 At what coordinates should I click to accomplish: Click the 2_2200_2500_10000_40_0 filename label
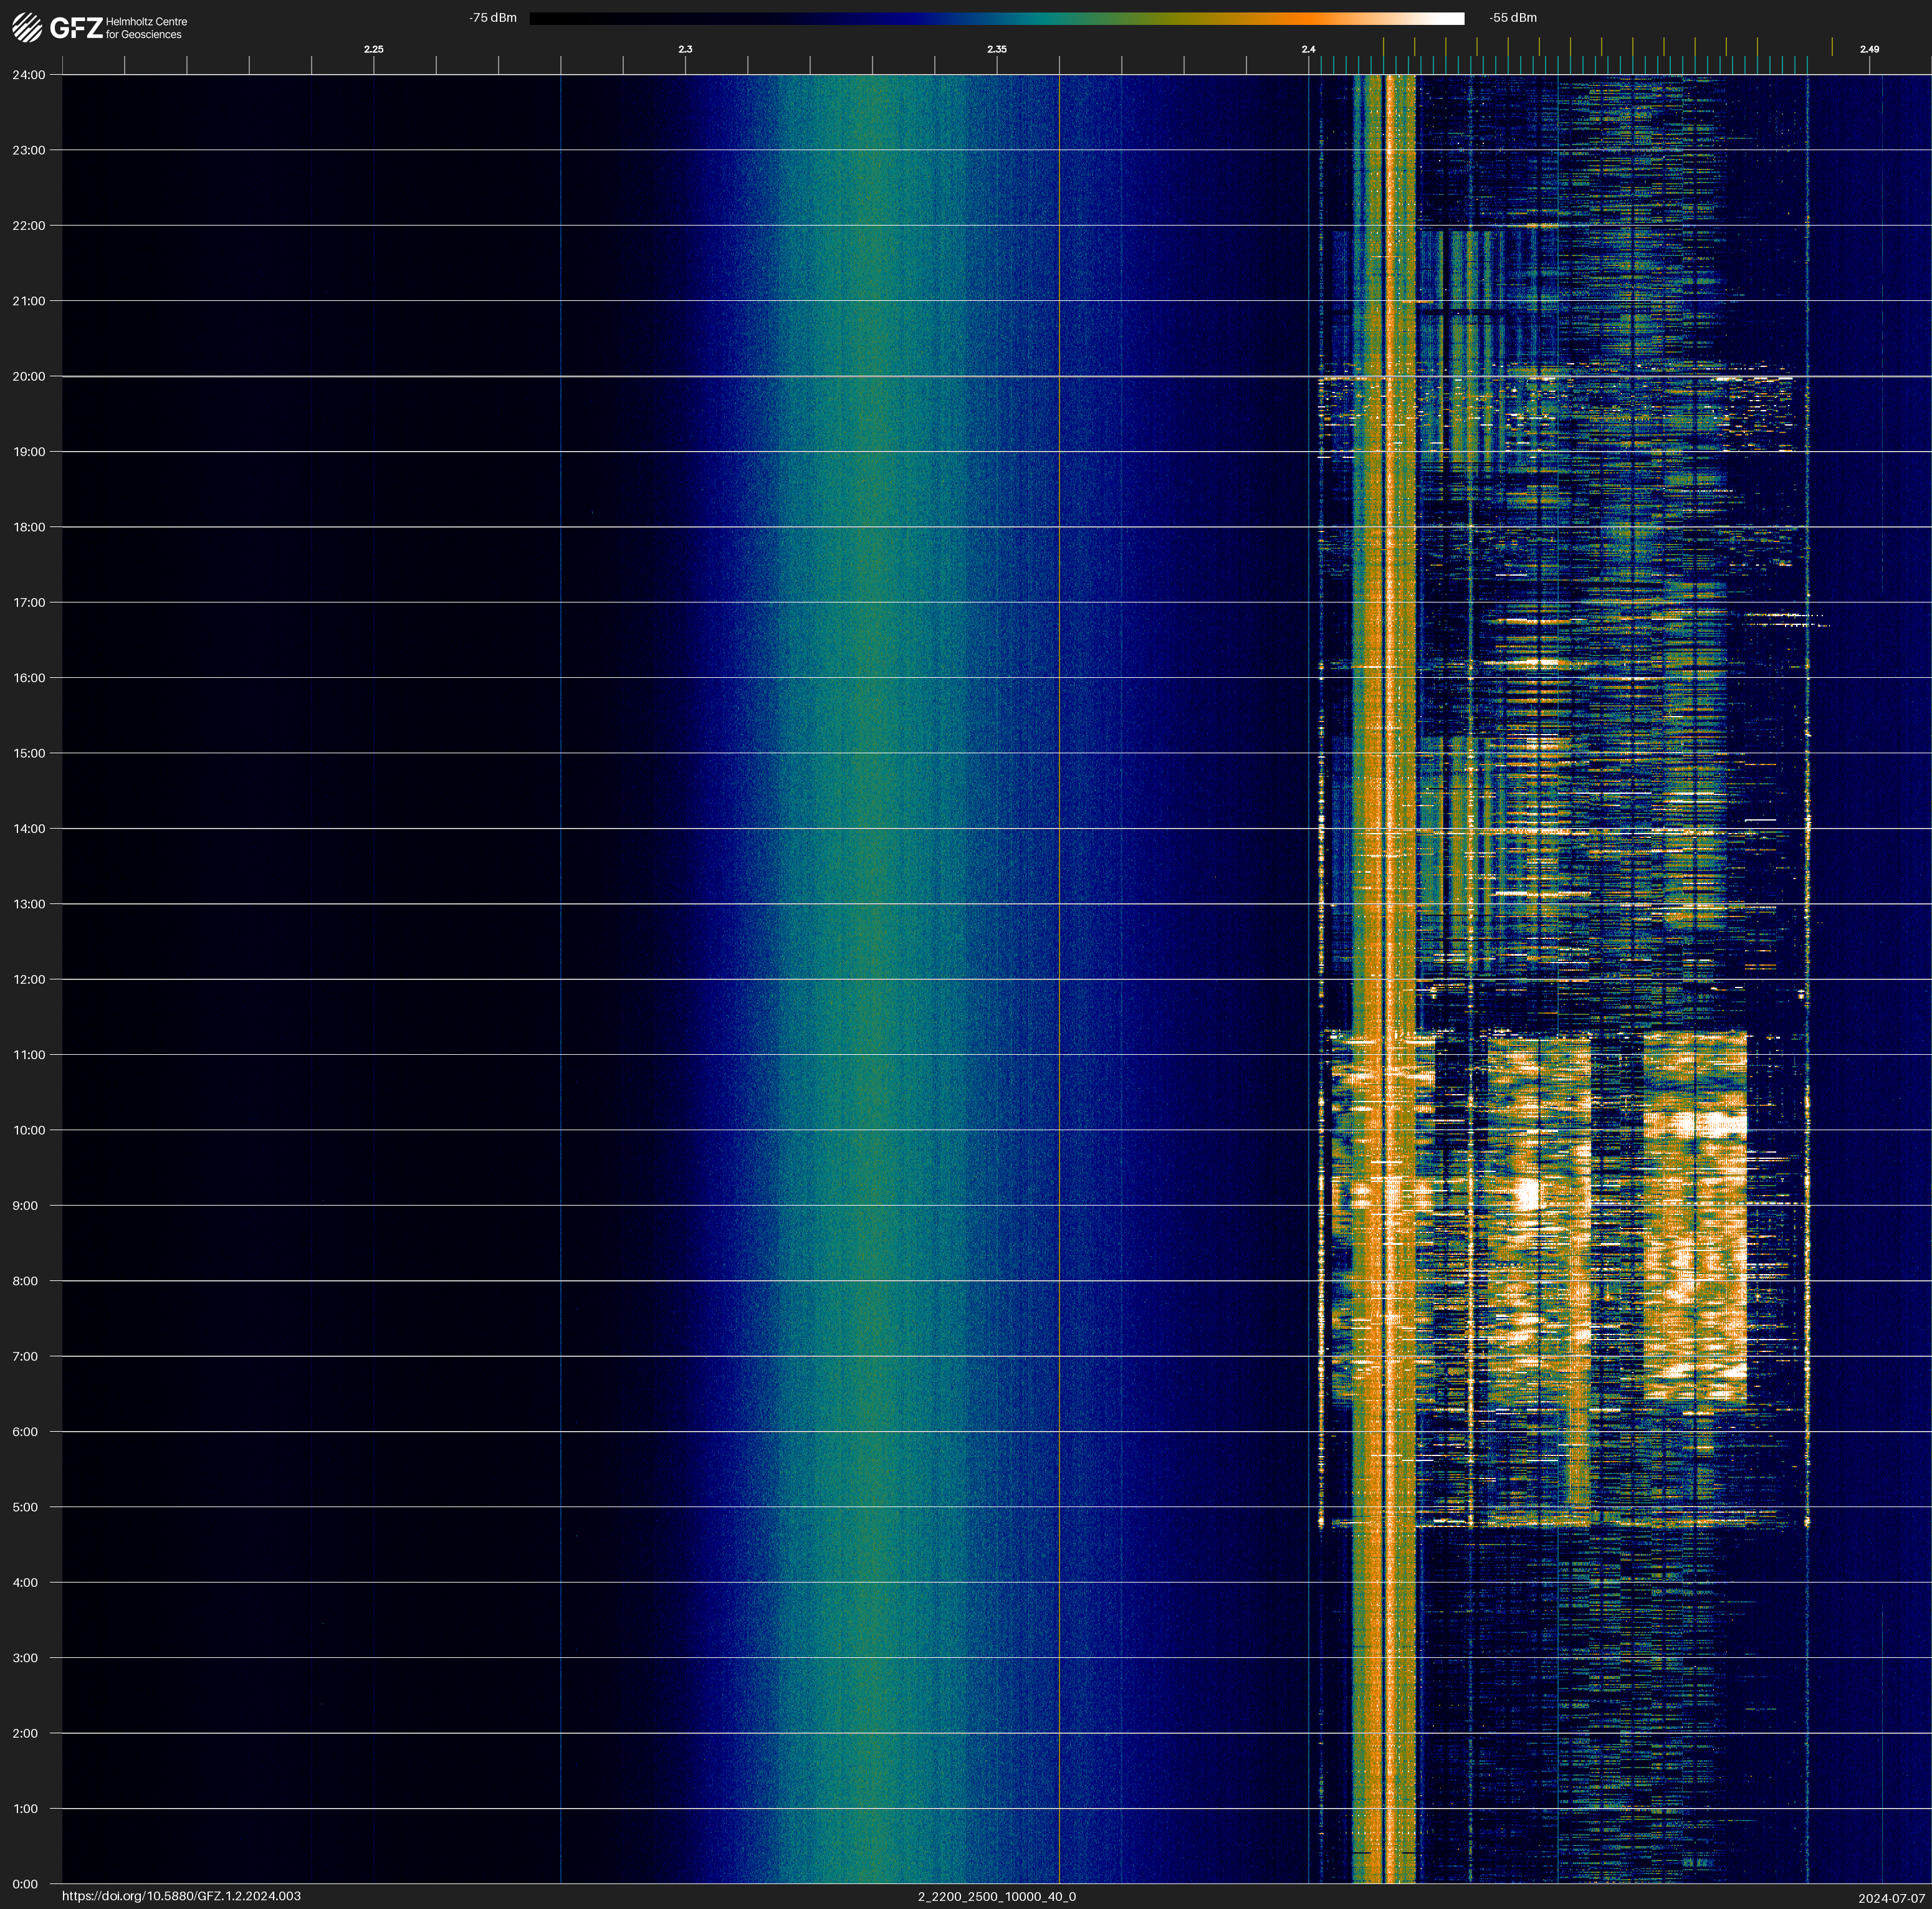[996, 1896]
